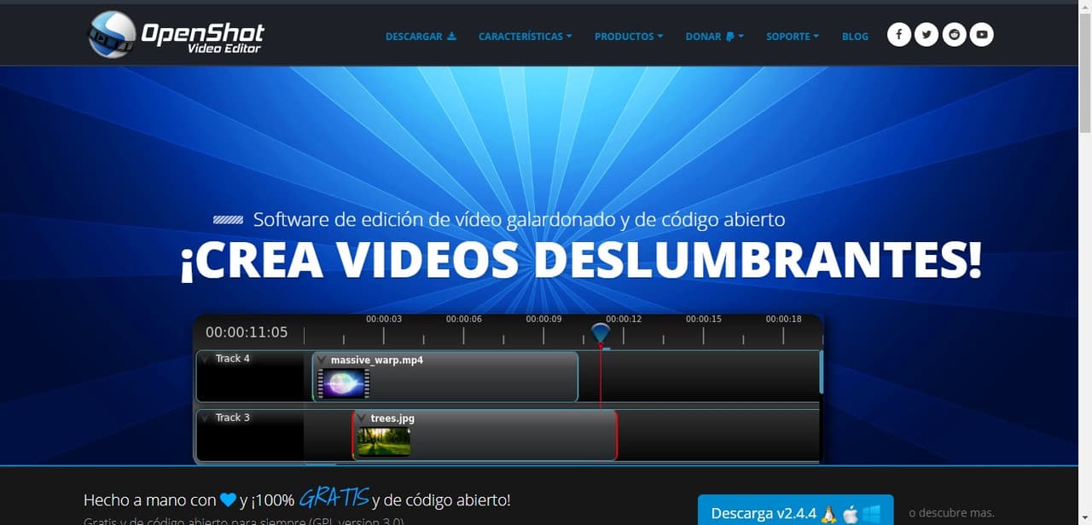
Task: Expand the Productos dropdown menu
Action: 629,37
